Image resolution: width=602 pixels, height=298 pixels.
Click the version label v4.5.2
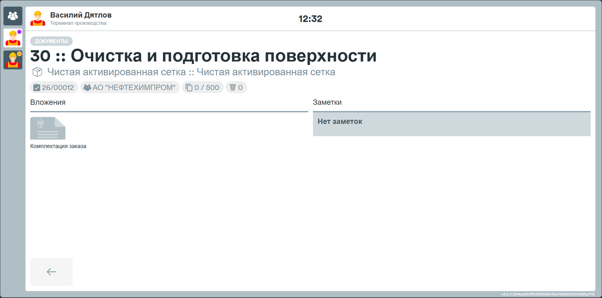[548, 294]
